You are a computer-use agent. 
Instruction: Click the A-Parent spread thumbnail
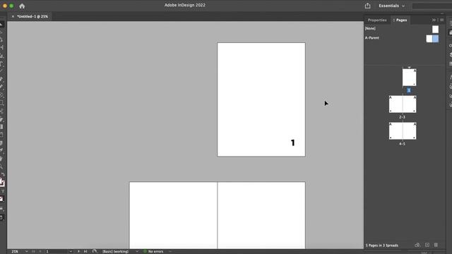click(432, 39)
